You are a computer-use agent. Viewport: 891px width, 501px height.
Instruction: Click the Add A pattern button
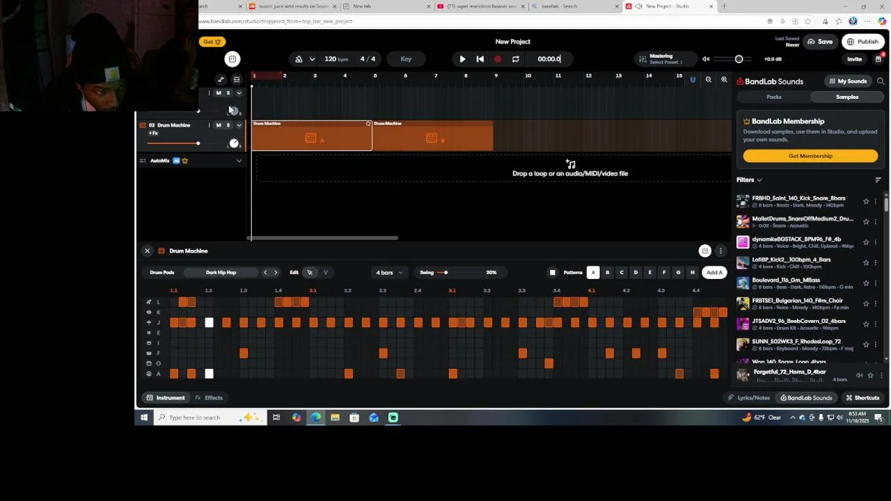(714, 272)
